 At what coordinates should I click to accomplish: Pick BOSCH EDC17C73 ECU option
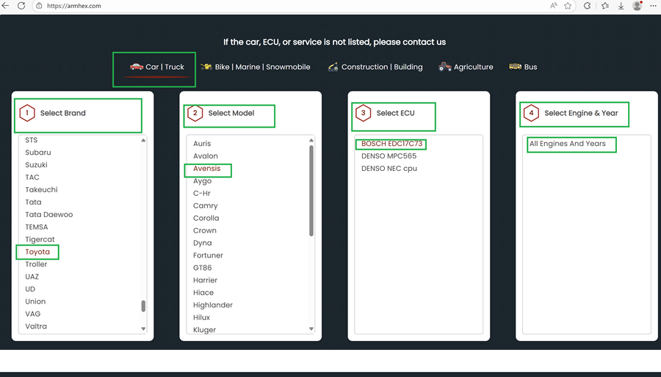[x=391, y=144]
